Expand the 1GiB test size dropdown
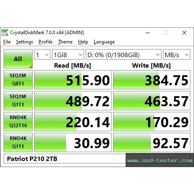 pos(68,54)
